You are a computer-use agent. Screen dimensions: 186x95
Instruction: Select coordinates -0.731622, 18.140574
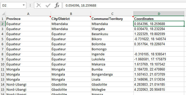159,39
